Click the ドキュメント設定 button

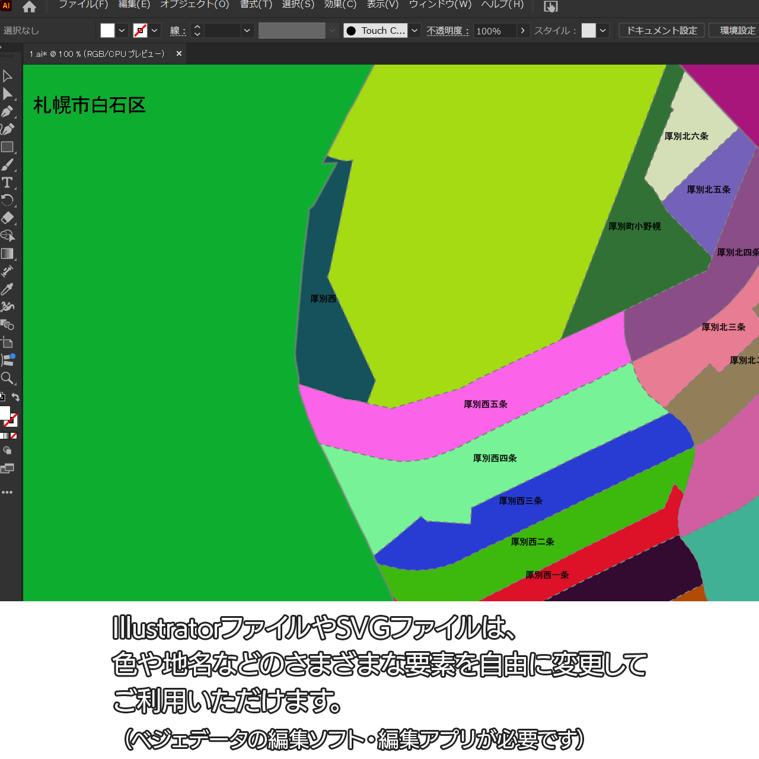(x=662, y=30)
